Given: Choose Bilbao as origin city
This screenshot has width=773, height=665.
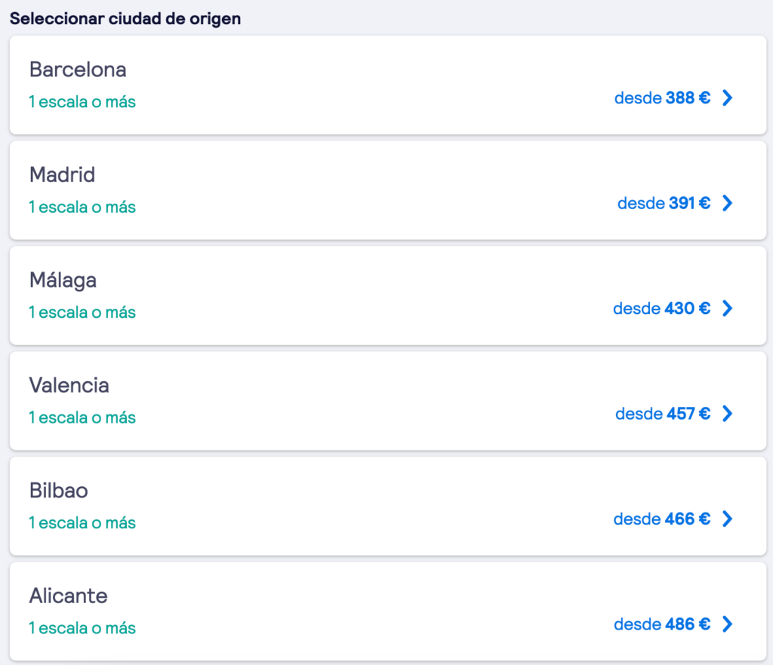Looking at the screenshot, I should (58, 491).
